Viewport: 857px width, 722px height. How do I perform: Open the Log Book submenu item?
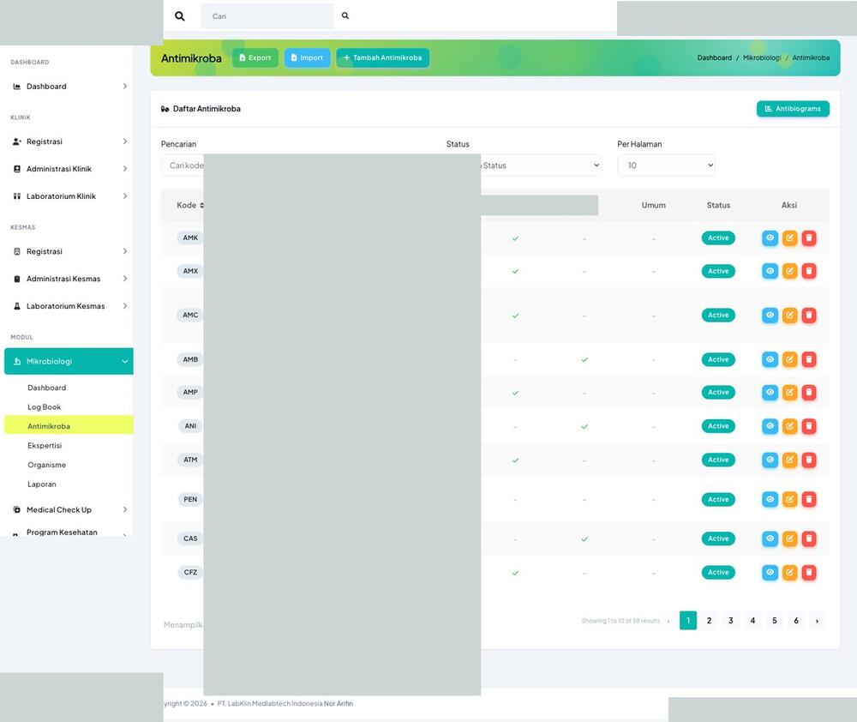tap(45, 407)
